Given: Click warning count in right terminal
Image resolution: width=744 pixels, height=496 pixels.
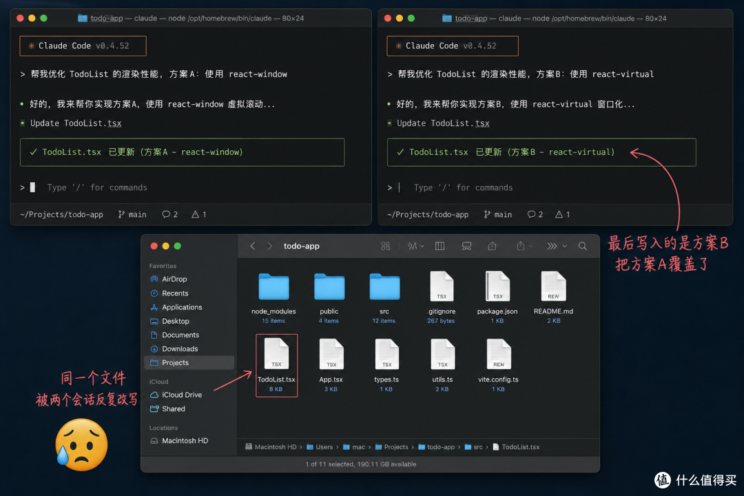Looking at the screenshot, I should (x=563, y=214).
